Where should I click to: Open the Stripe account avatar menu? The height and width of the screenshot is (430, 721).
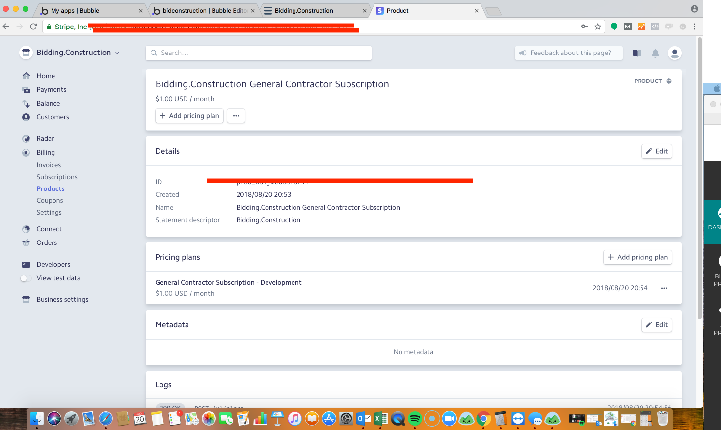tap(675, 53)
